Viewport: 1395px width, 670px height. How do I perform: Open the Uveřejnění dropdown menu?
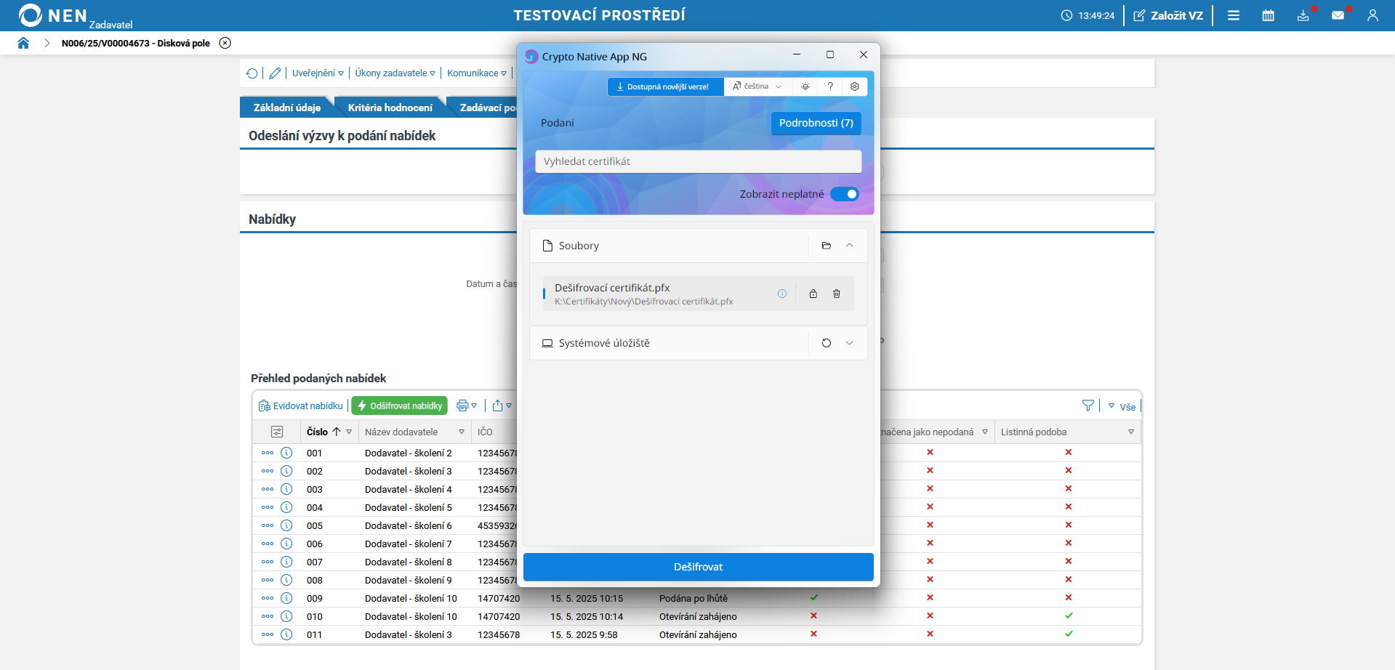click(318, 73)
